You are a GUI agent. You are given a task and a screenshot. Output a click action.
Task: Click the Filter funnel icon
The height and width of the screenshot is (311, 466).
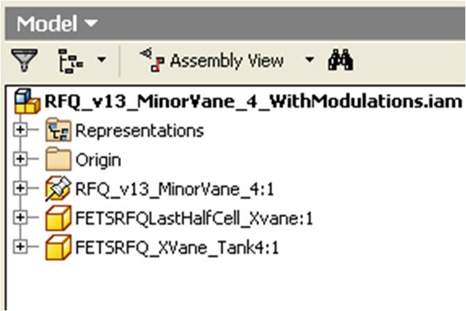pyautogui.click(x=24, y=61)
